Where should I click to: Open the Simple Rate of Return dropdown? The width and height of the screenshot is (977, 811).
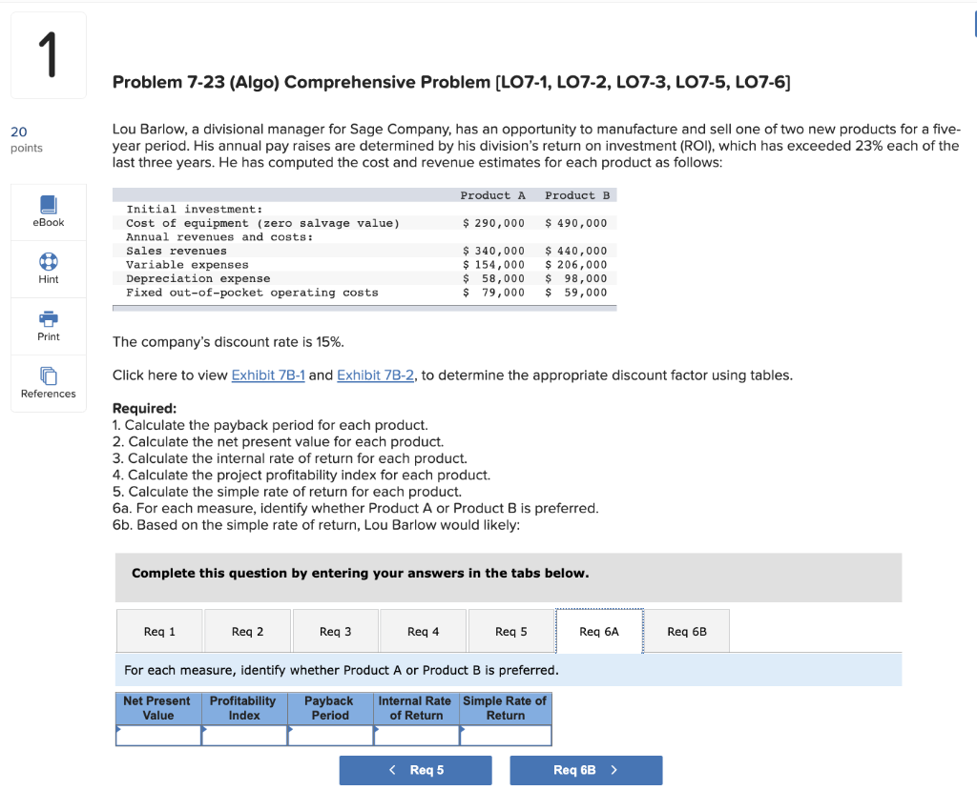pyautogui.click(x=506, y=736)
